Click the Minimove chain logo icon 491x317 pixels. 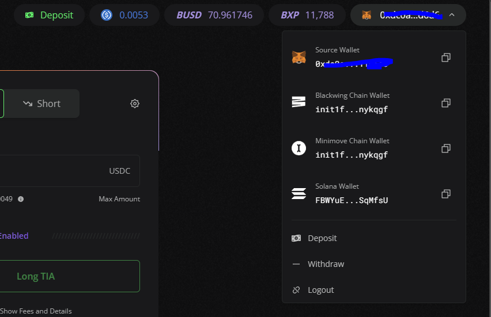299,148
